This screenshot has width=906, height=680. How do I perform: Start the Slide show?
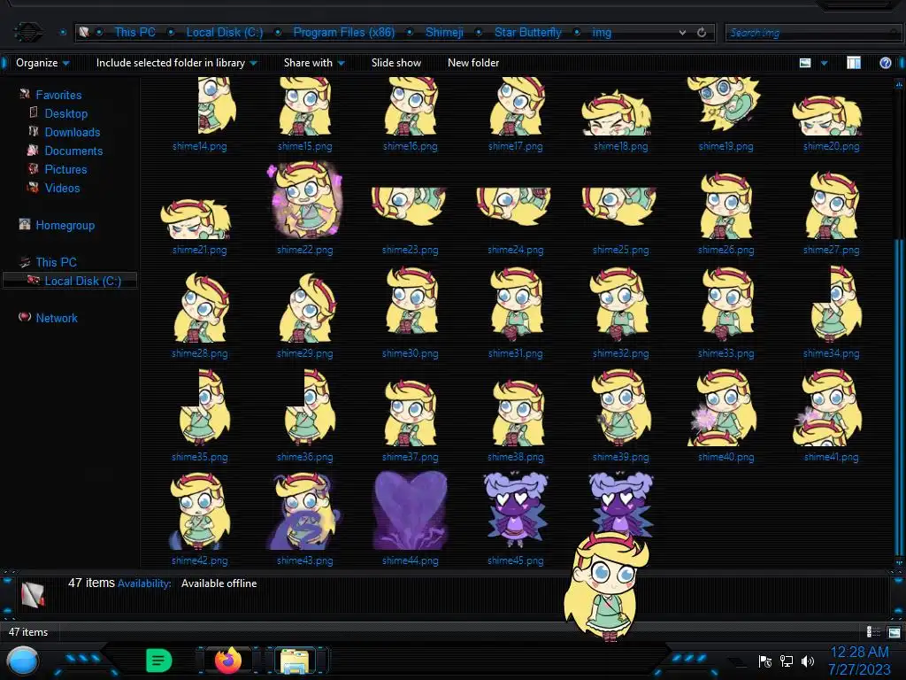pos(395,63)
